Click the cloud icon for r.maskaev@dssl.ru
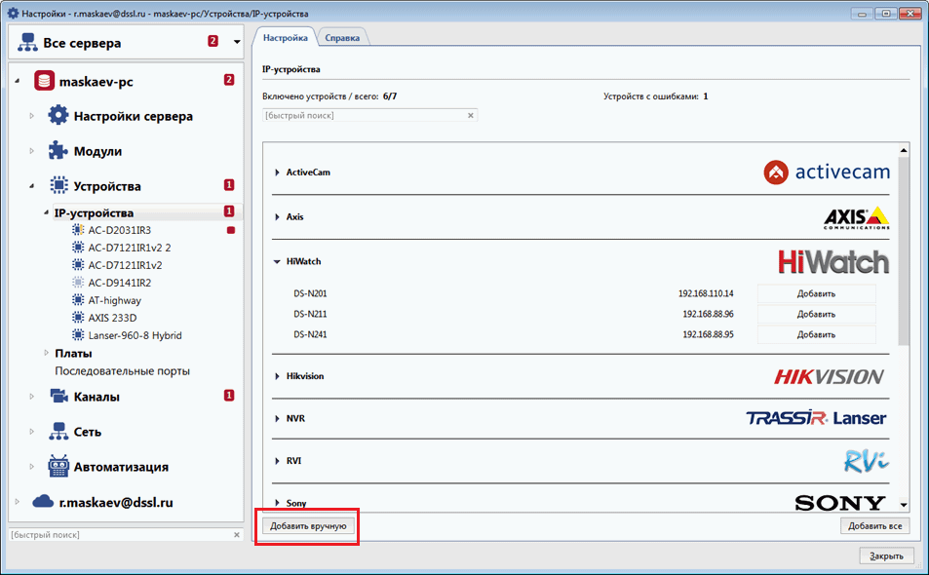Screen dimensions: 929x575 [44, 502]
